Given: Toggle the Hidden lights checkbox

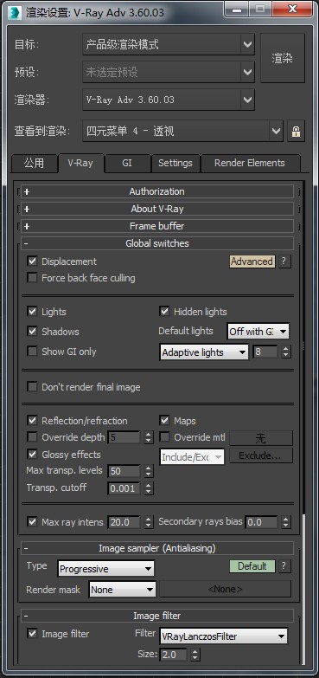Looking at the screenshot, I should pos(164,312).
